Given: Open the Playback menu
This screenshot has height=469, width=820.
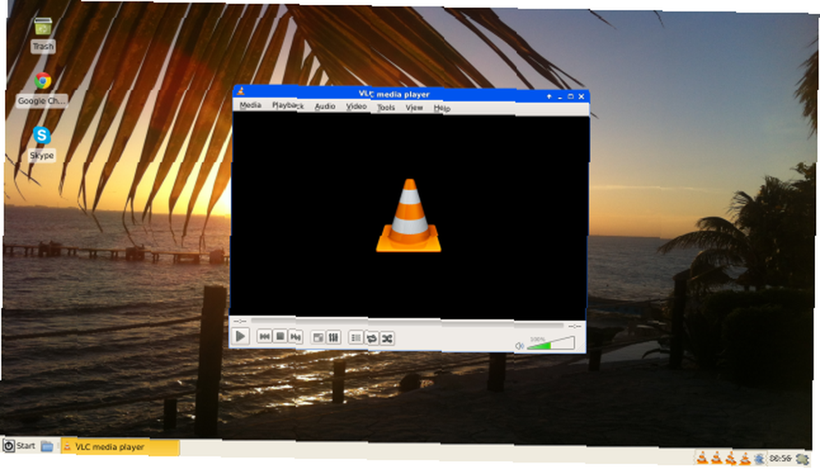Looking at the screenshot, I should 288,106.
